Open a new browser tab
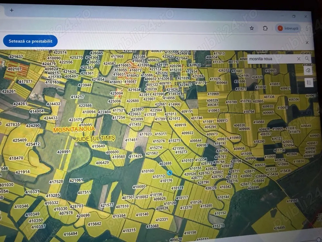The height and width of the screenshot is (242, 322). click(12, 10)
